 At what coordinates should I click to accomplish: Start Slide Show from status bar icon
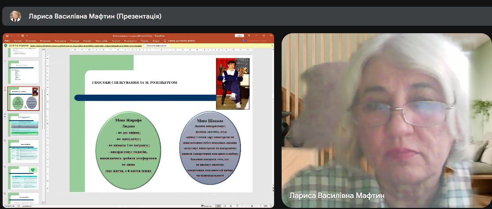(238, 206)
